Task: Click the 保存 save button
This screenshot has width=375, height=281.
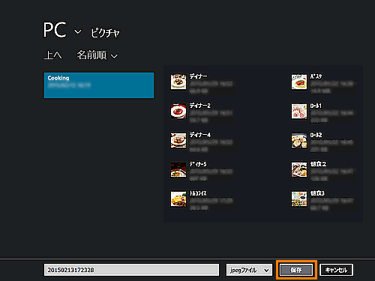Action: pyautogui.click(x=296, y=270)
